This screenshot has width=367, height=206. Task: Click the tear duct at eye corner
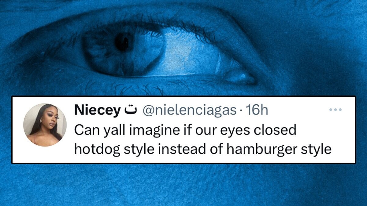[242, 76]
